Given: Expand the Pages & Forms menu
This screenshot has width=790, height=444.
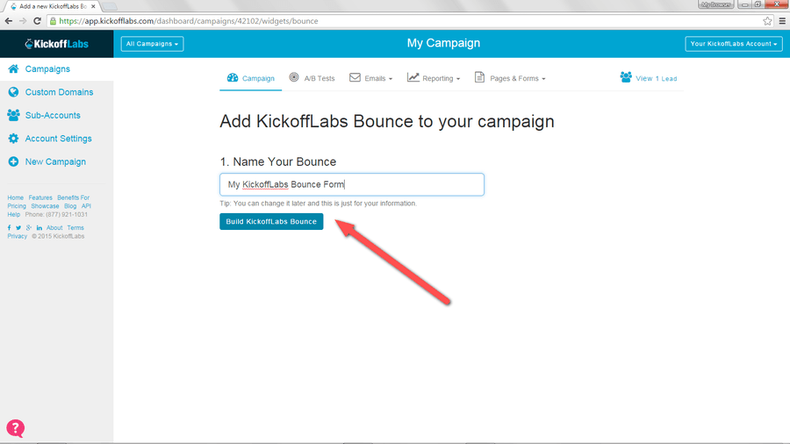Looking at the screenshot, I should [510, 78].
